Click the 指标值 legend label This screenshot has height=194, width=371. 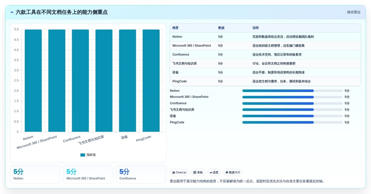91,155
